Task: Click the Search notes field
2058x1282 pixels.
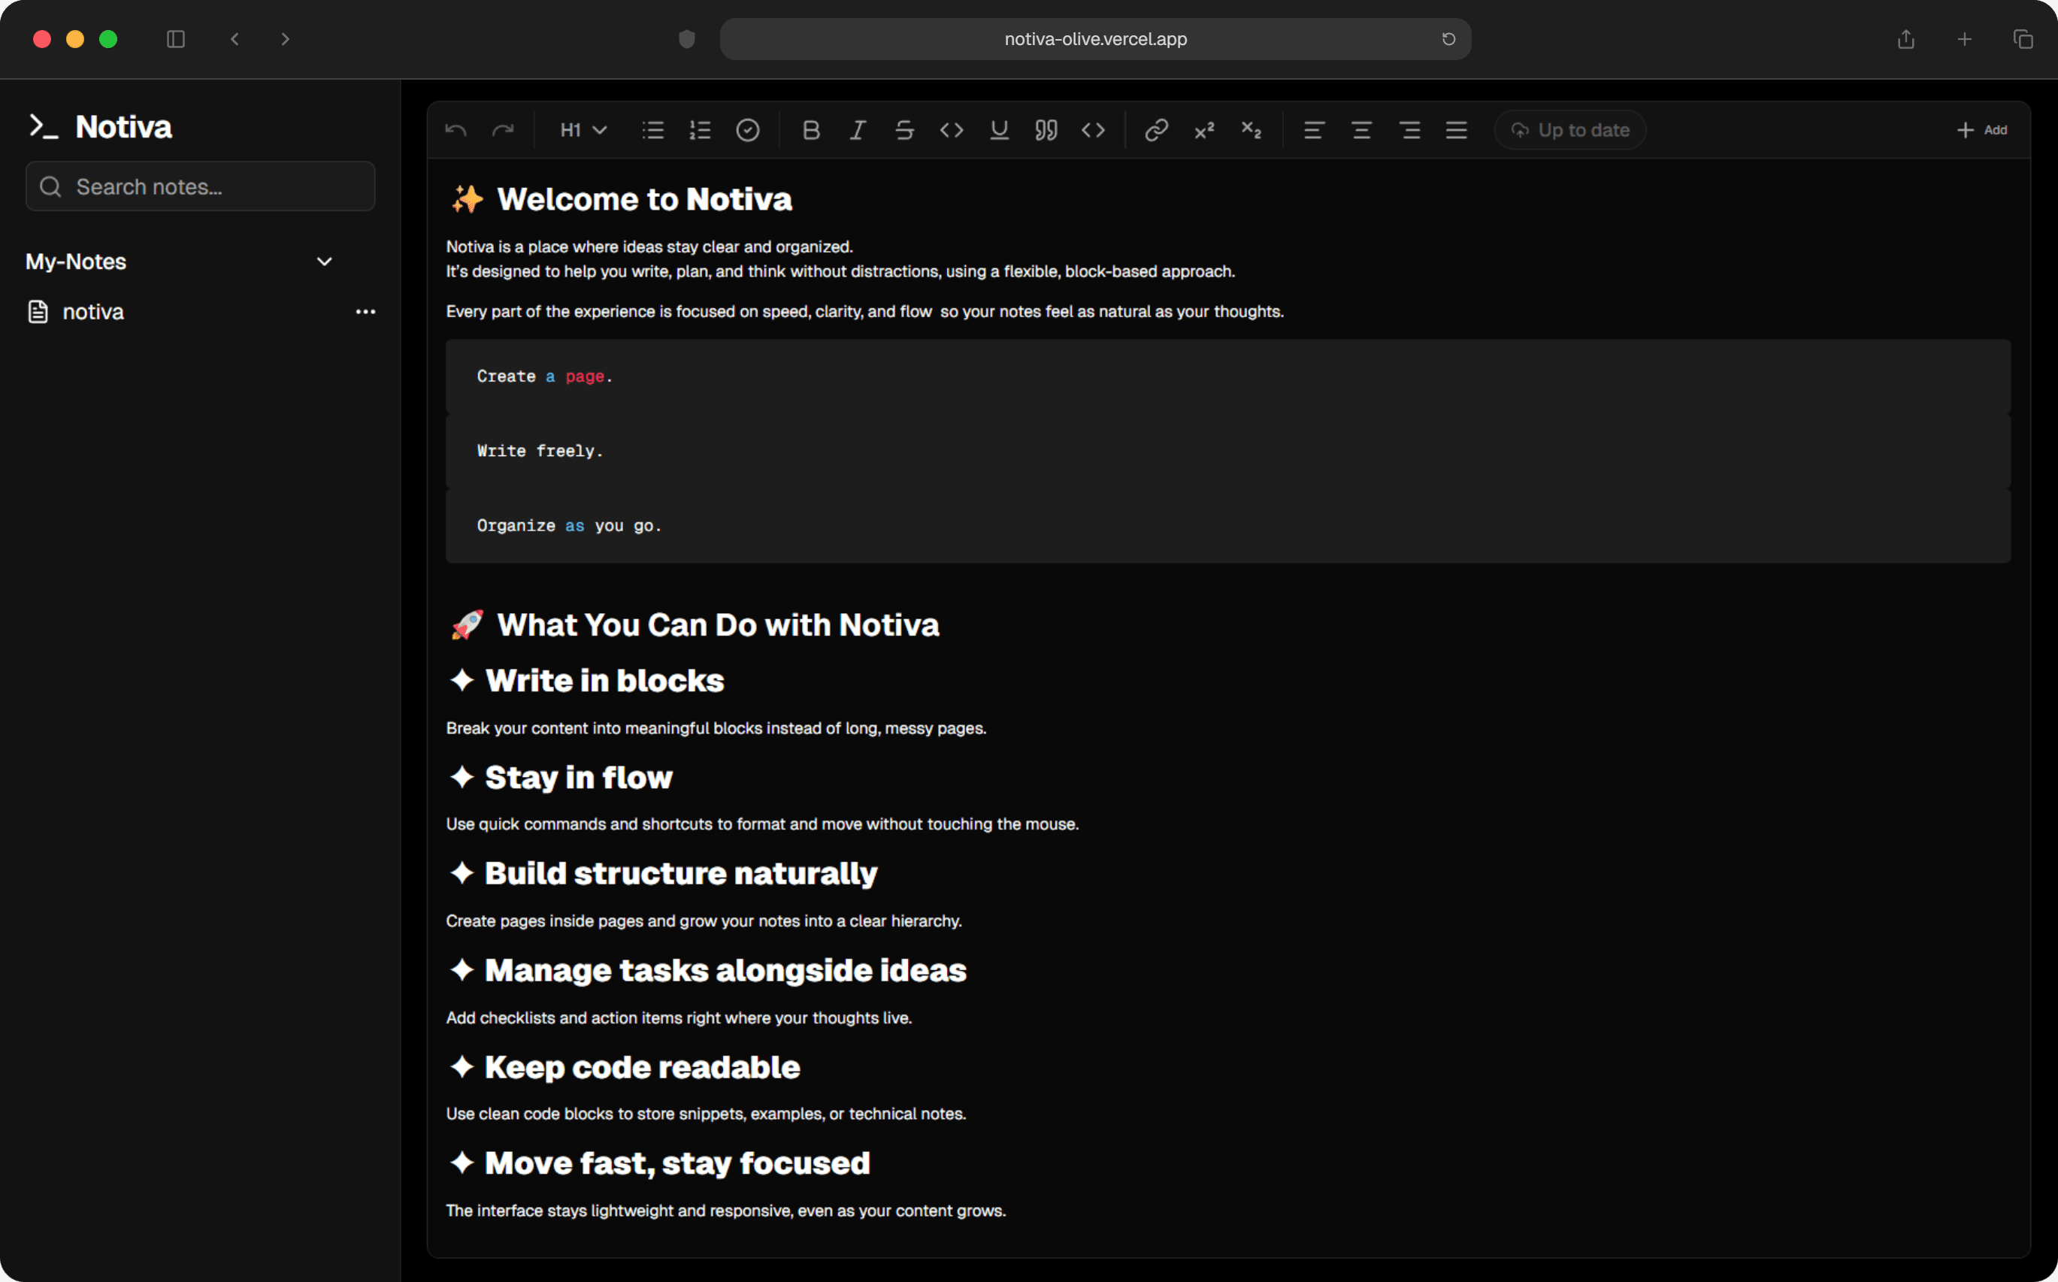Action: tap(200, 186)
